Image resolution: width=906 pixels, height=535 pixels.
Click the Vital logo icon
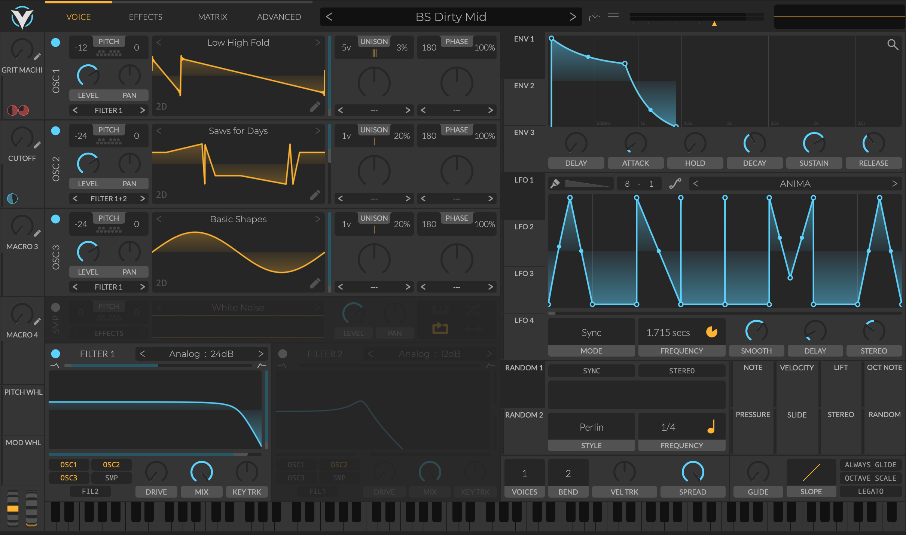pyautogui.click(x=22, y=18)
